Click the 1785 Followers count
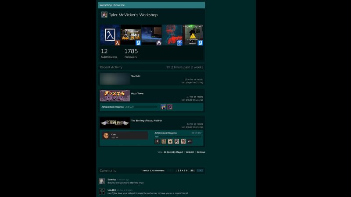 pyautogui.click(x=131, y=53)
